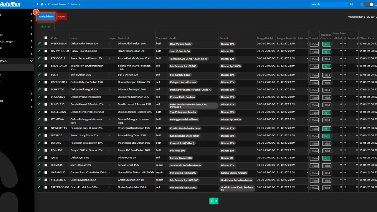Image resolution: width=377 pixels, height=212 pixels.
Task: Click the Nama column header
Action: [74, 38]
